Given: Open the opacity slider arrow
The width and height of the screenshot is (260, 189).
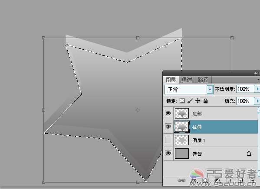Looking at the screenshot, I should (257, 89).
